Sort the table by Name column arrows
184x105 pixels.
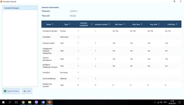click(x=53, y=24)
